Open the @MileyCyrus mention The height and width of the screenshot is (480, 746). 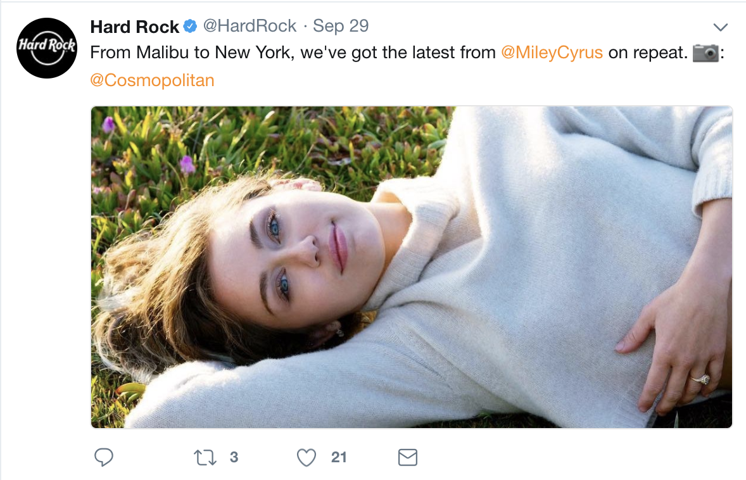(x=552, y=53)
